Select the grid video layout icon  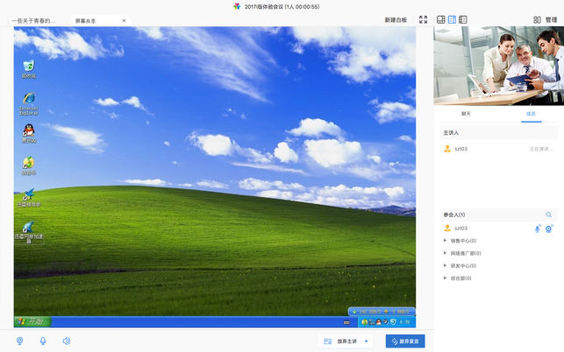[441, 19]
